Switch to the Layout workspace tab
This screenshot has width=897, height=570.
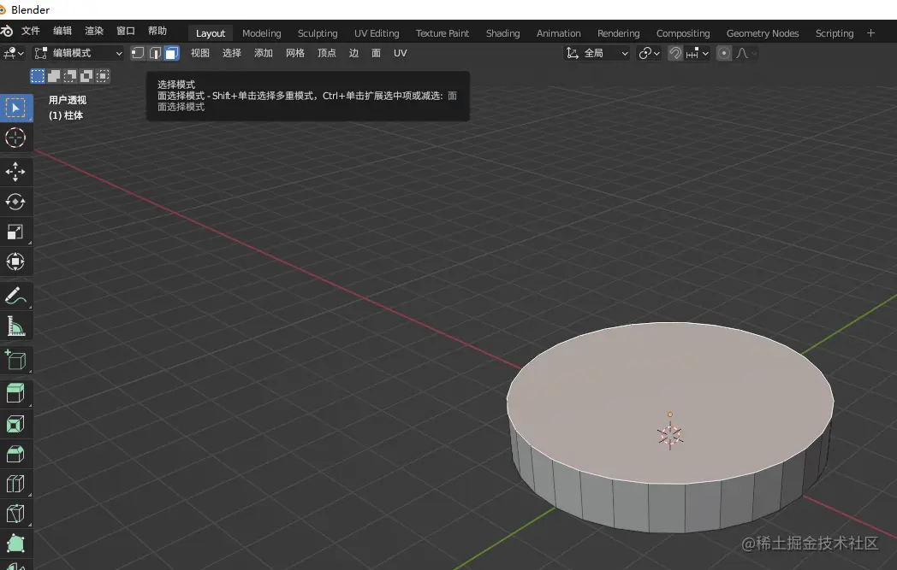211,33
